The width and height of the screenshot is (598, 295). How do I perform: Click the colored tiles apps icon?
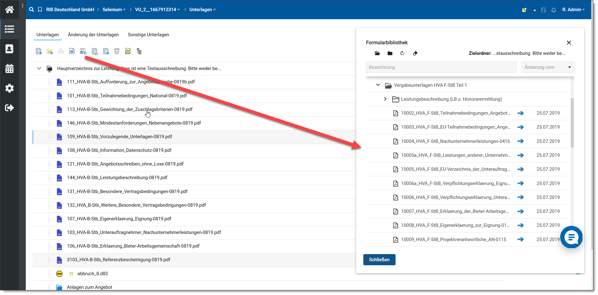[524, 10]
